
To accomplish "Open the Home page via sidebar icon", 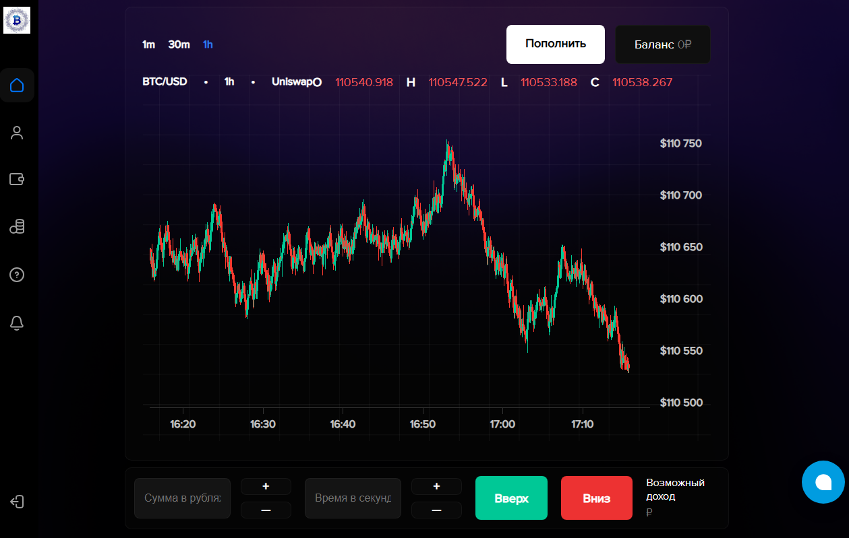I will pos(17,85).
